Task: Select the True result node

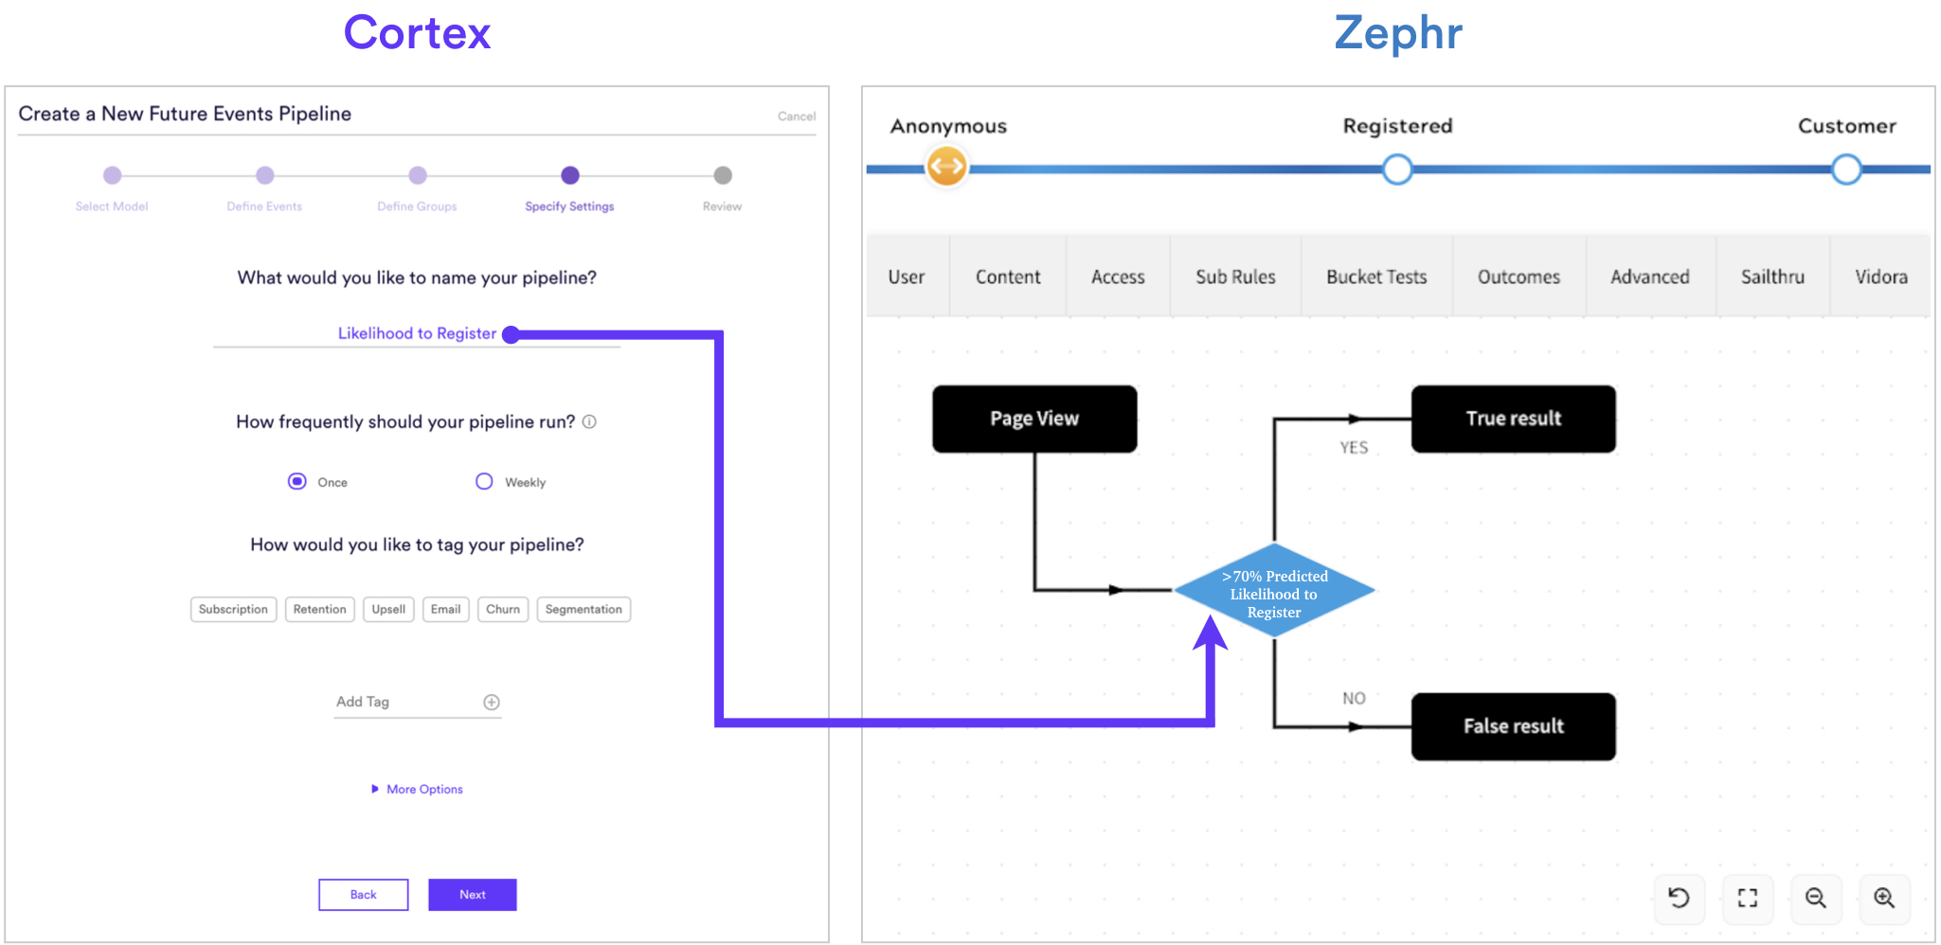Action: click(x=1514, y=419)
